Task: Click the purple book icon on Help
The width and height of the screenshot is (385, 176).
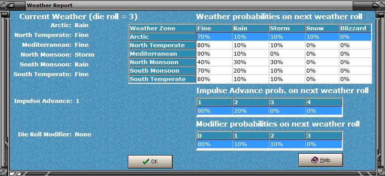Action: pyautogui.click(x=314, y=160)
